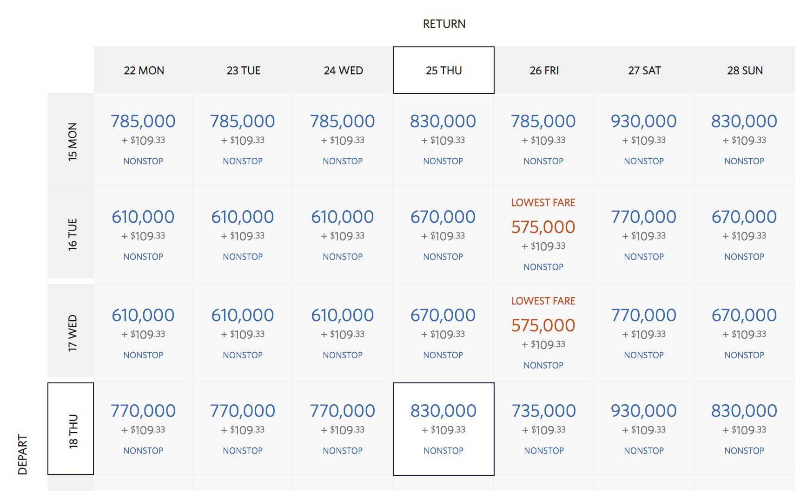Choose 16 TUE to 28 SUN fare 670,000

pos(744,235)
